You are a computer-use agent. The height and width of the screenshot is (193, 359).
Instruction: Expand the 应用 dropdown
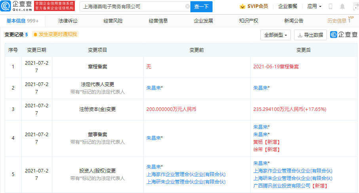[314, 6]
